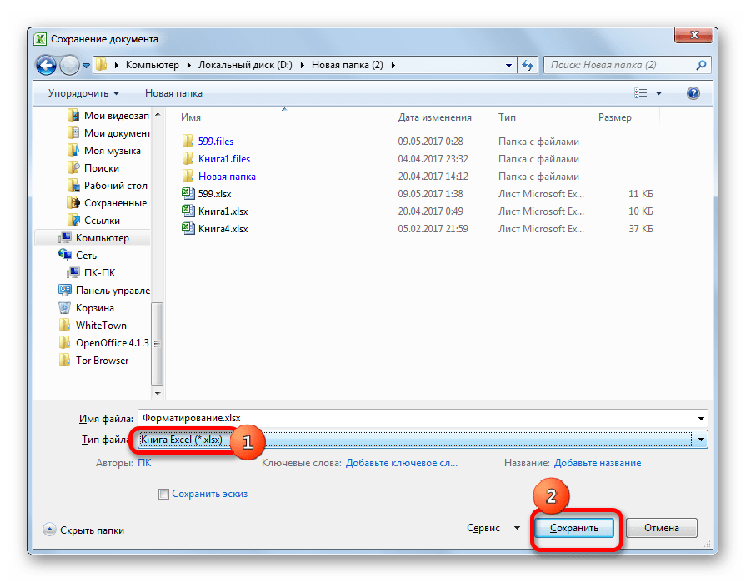Select the Новая папка folder icon in list
This screenshot has width=746, height=582.
[188, 177]
